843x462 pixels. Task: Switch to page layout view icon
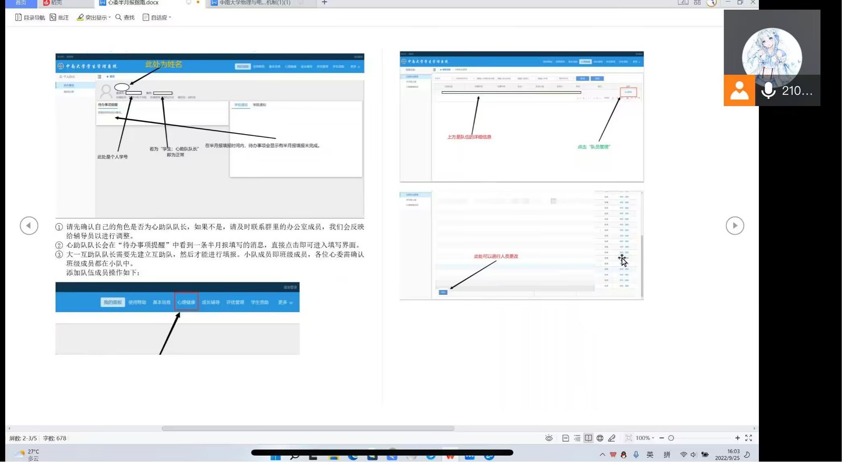[566, 439]
